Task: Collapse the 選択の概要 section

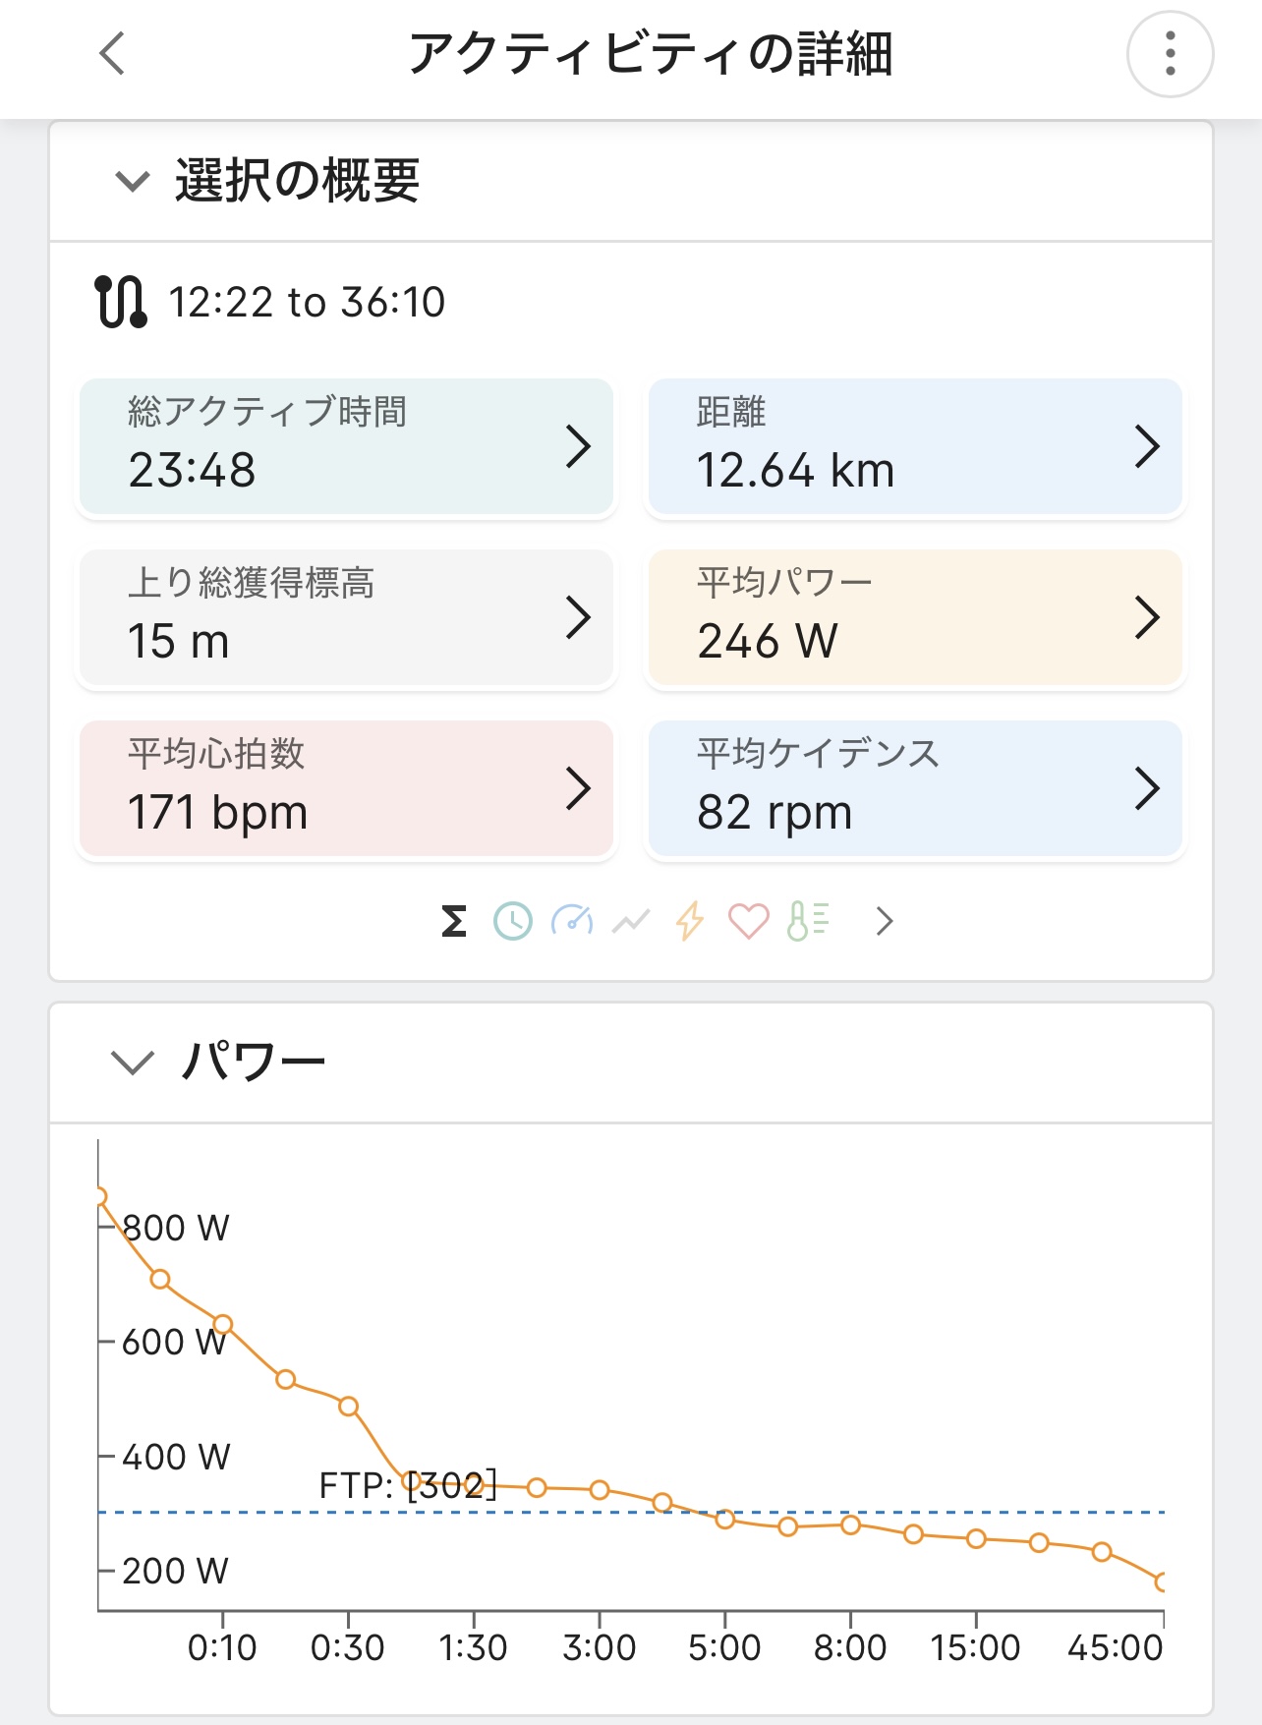Action: point(133,182)
